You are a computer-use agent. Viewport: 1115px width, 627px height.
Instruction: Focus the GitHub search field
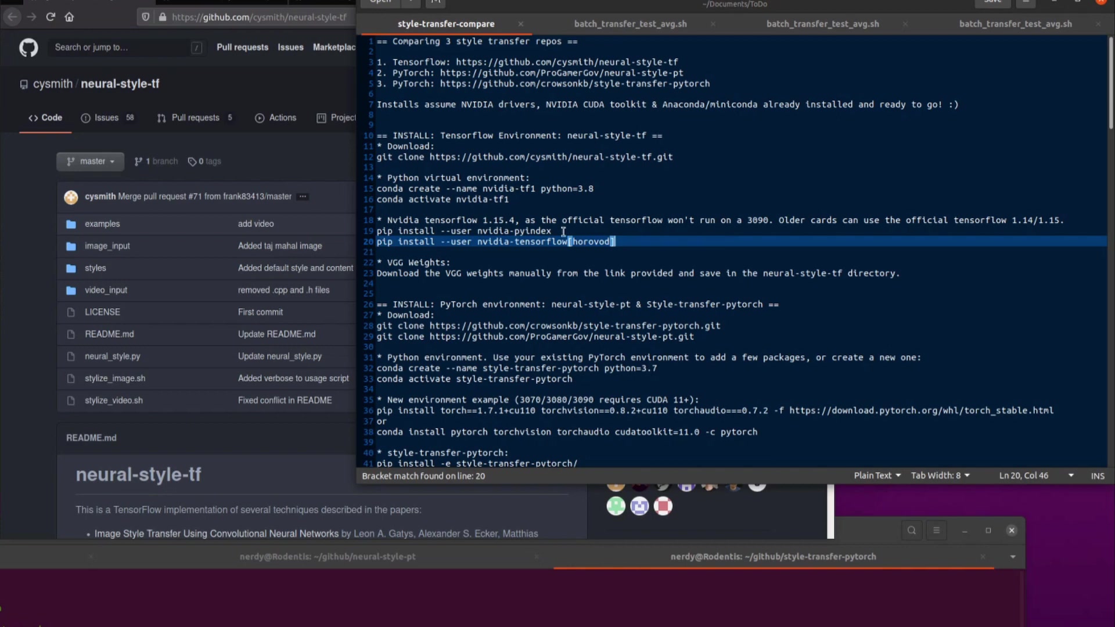coord(128,48)
